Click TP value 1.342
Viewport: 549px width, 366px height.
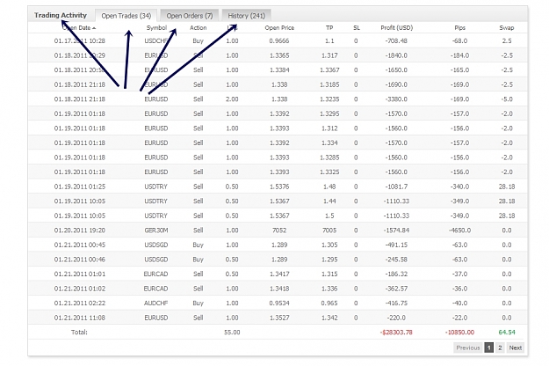click(x=329, y=318)
